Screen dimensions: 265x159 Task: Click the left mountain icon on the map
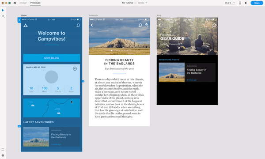tap(33, 105)
